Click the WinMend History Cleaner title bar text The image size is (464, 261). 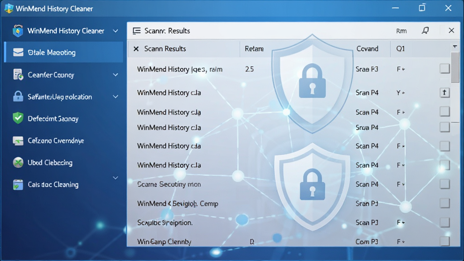point(54,9)
